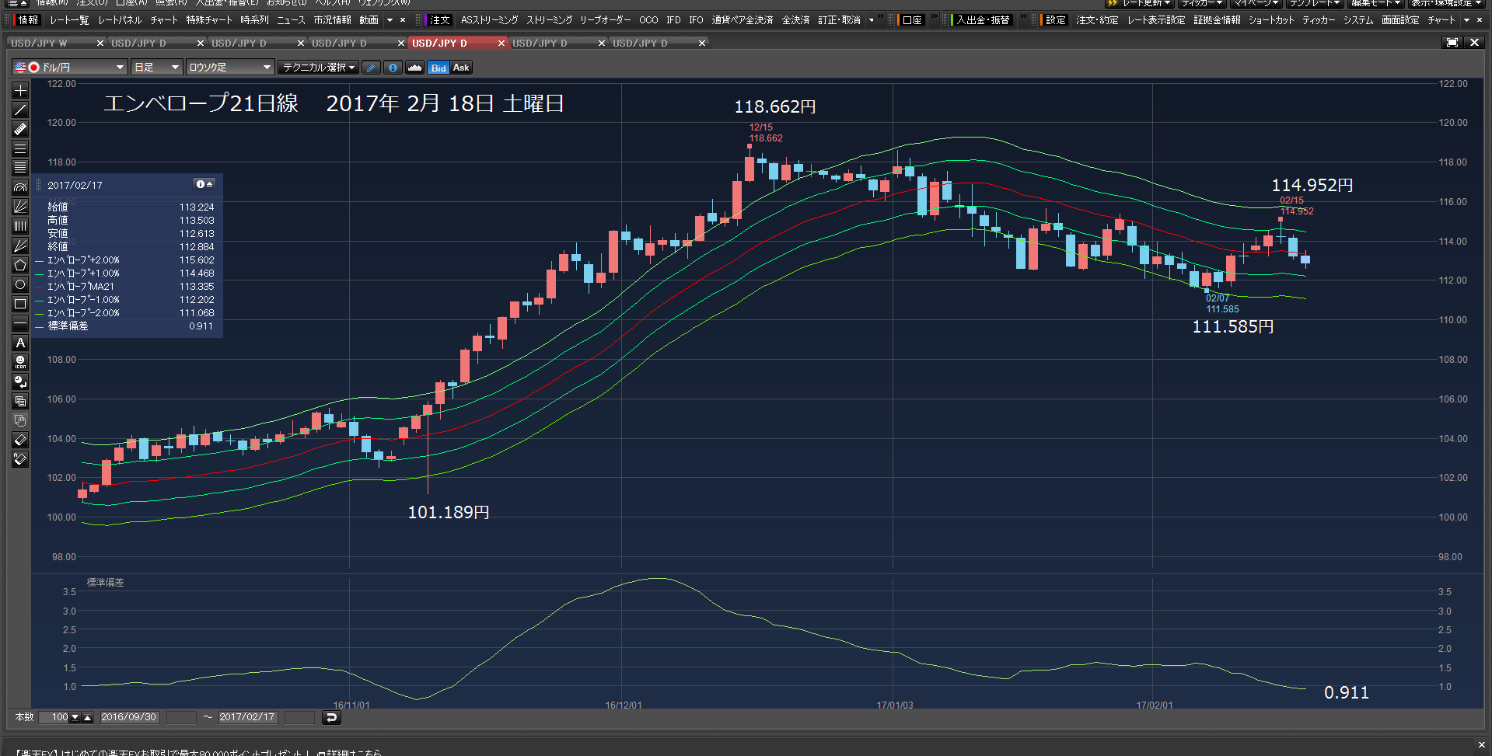Open the ニュース menu item
Viewport: 1492px width, 756px height.
(291, 20)
